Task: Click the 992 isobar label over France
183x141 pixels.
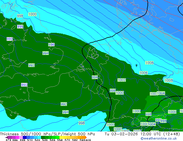Action: pos(64,104)
